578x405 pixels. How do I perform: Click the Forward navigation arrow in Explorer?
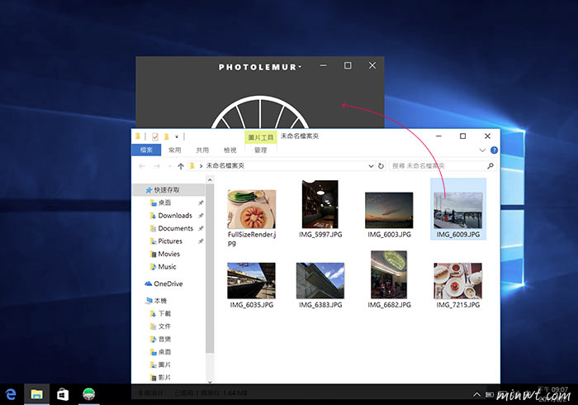(157, 166)
